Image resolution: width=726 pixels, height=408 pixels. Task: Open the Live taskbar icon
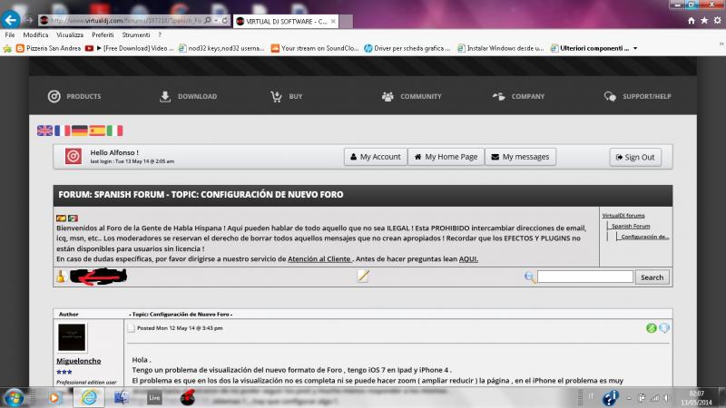coord(154,398)
